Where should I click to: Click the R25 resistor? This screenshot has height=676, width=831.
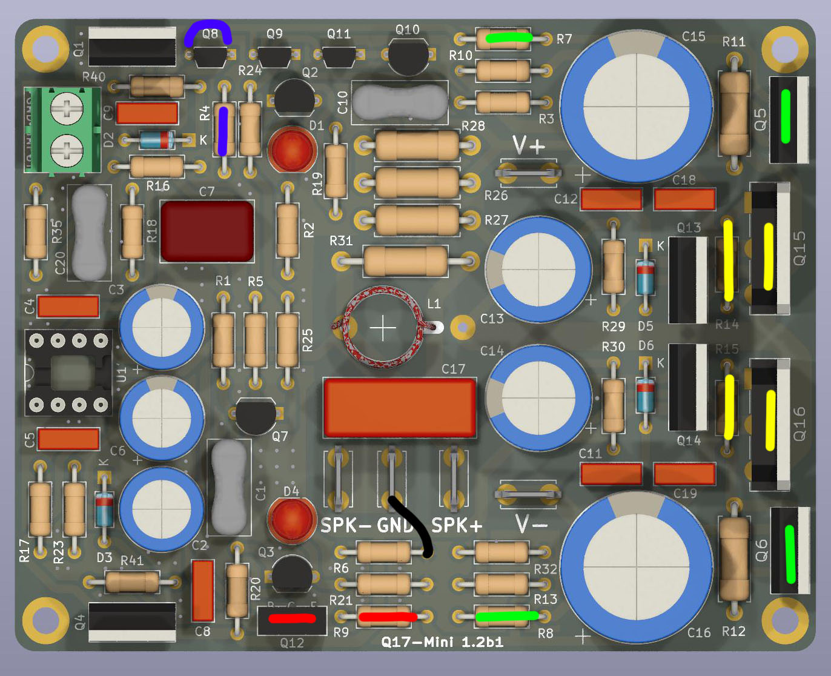[x=287, y=340]
